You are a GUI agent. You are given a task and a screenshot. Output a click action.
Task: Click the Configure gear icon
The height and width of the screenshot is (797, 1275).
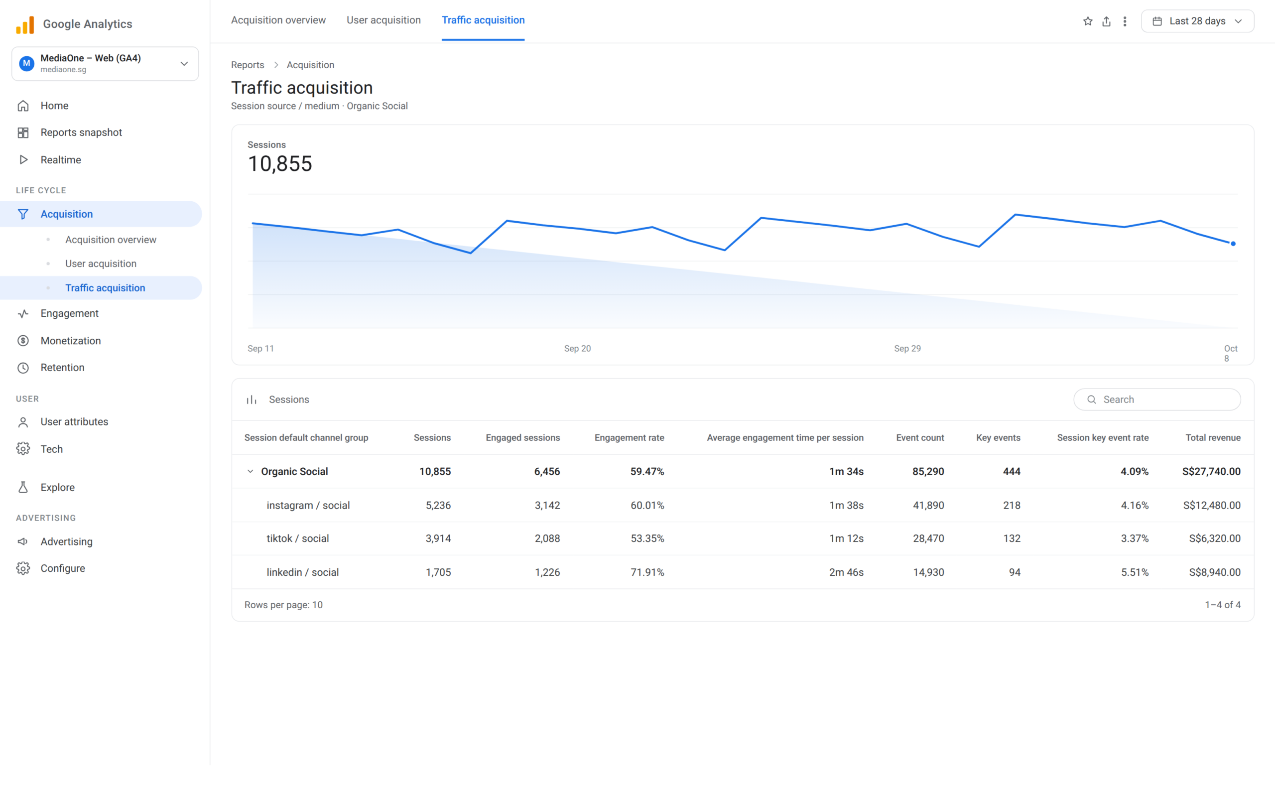pyautogui.click(x=23, y=569)
